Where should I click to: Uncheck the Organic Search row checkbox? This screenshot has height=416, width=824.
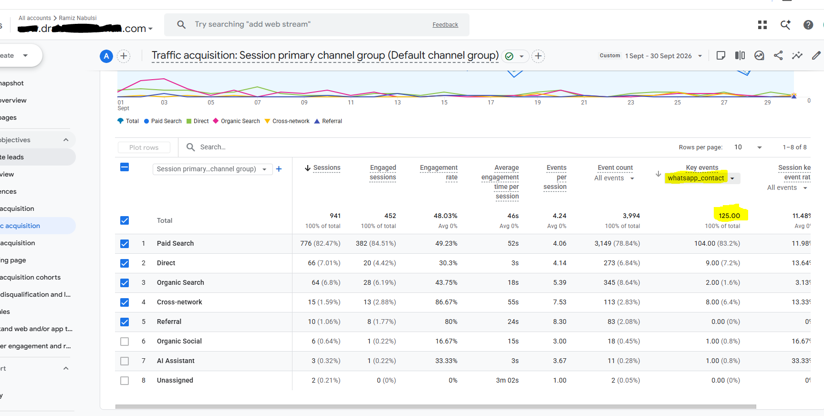click(x=125, y=283)
